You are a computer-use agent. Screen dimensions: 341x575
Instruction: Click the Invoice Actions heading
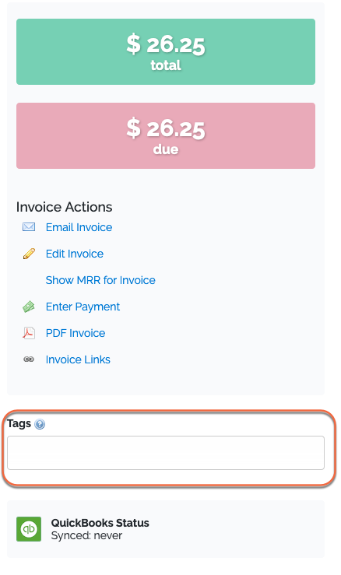65,207
